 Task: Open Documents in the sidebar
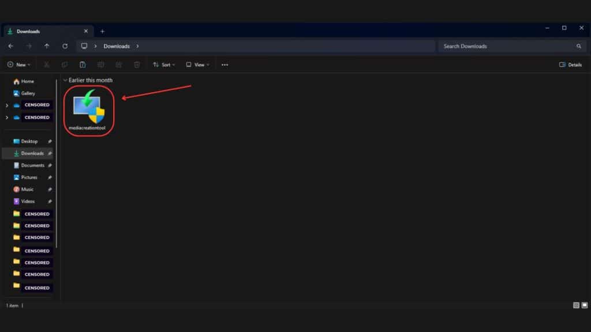click(32, 165)
